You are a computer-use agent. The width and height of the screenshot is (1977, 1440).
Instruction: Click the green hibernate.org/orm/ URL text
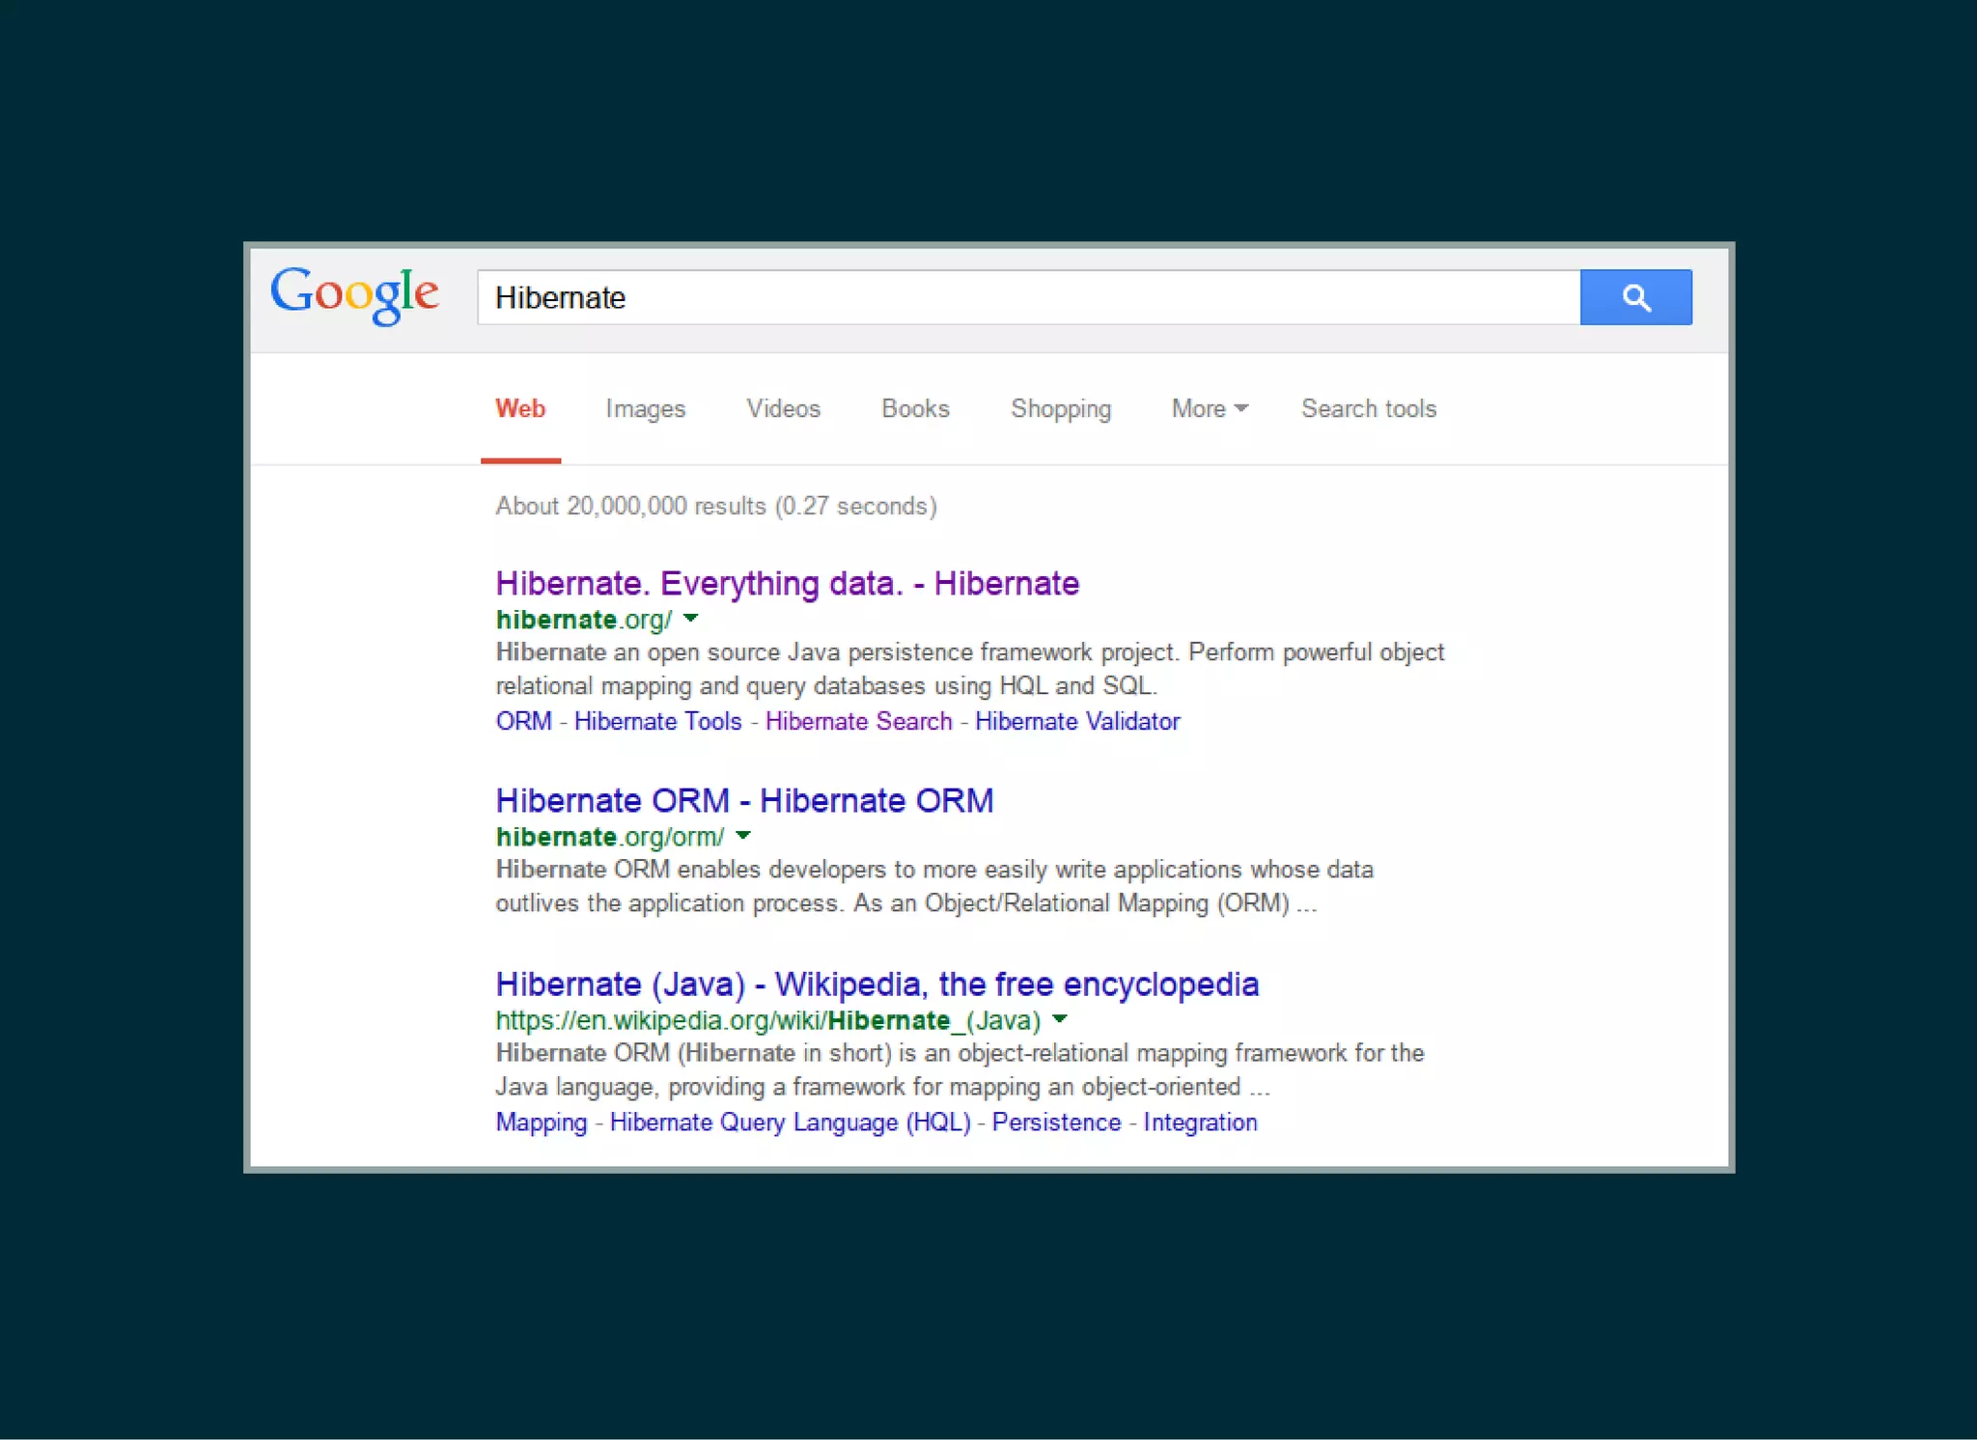(609, 837)
